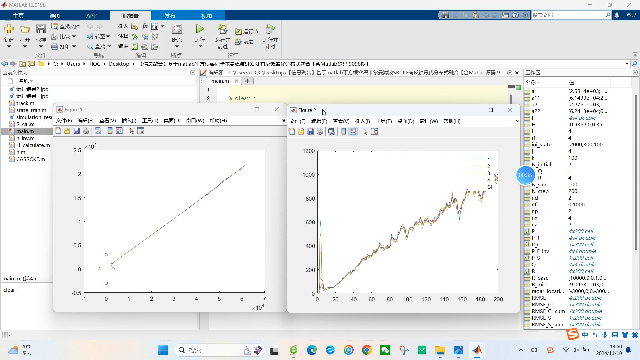Click the 搜索文档 search input field

click(x=569, y=15)
